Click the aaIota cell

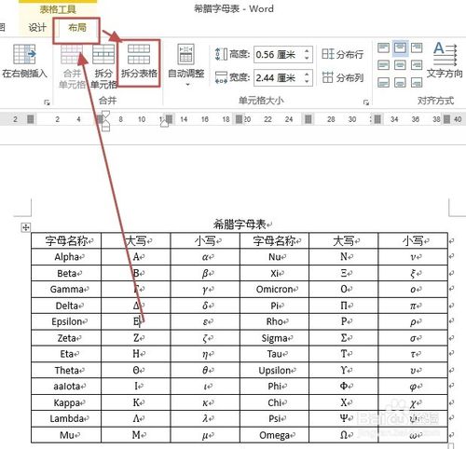click(66, 387)
